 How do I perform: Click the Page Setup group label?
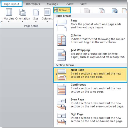pyautogui.click(x=31, y=26)
